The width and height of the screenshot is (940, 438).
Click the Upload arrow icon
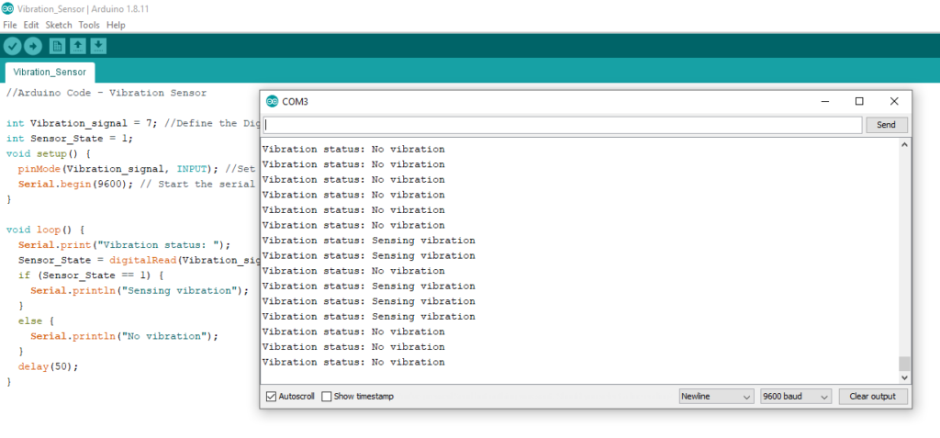[32, 46]
